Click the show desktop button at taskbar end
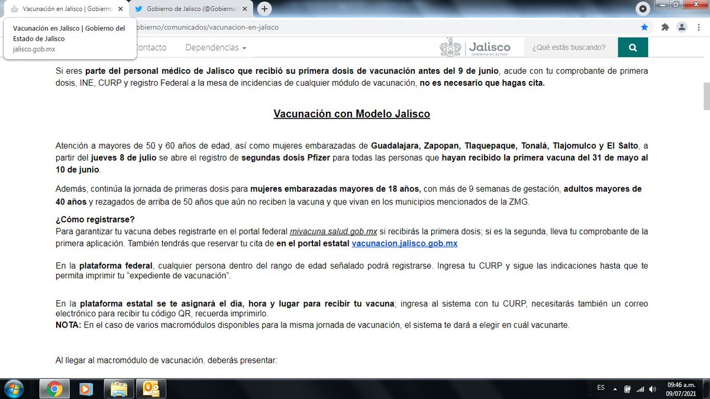The width and height of the screenshot is (710, 399). 706,389
